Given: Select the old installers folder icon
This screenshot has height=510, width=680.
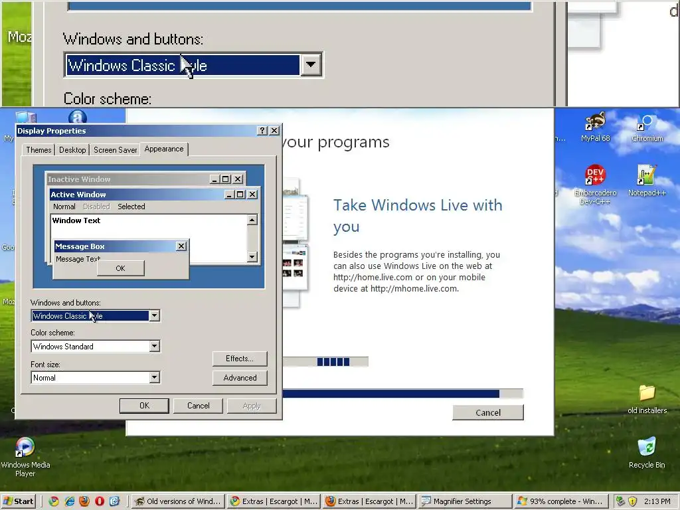Looking at the screenshot, I should (x=647, y=399).
